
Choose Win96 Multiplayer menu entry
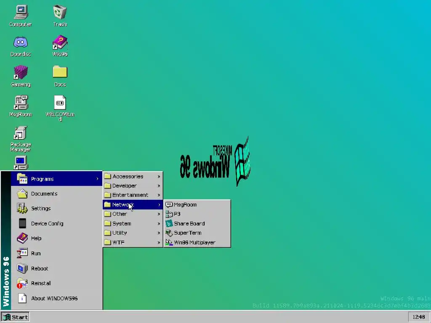click(197, 242)
